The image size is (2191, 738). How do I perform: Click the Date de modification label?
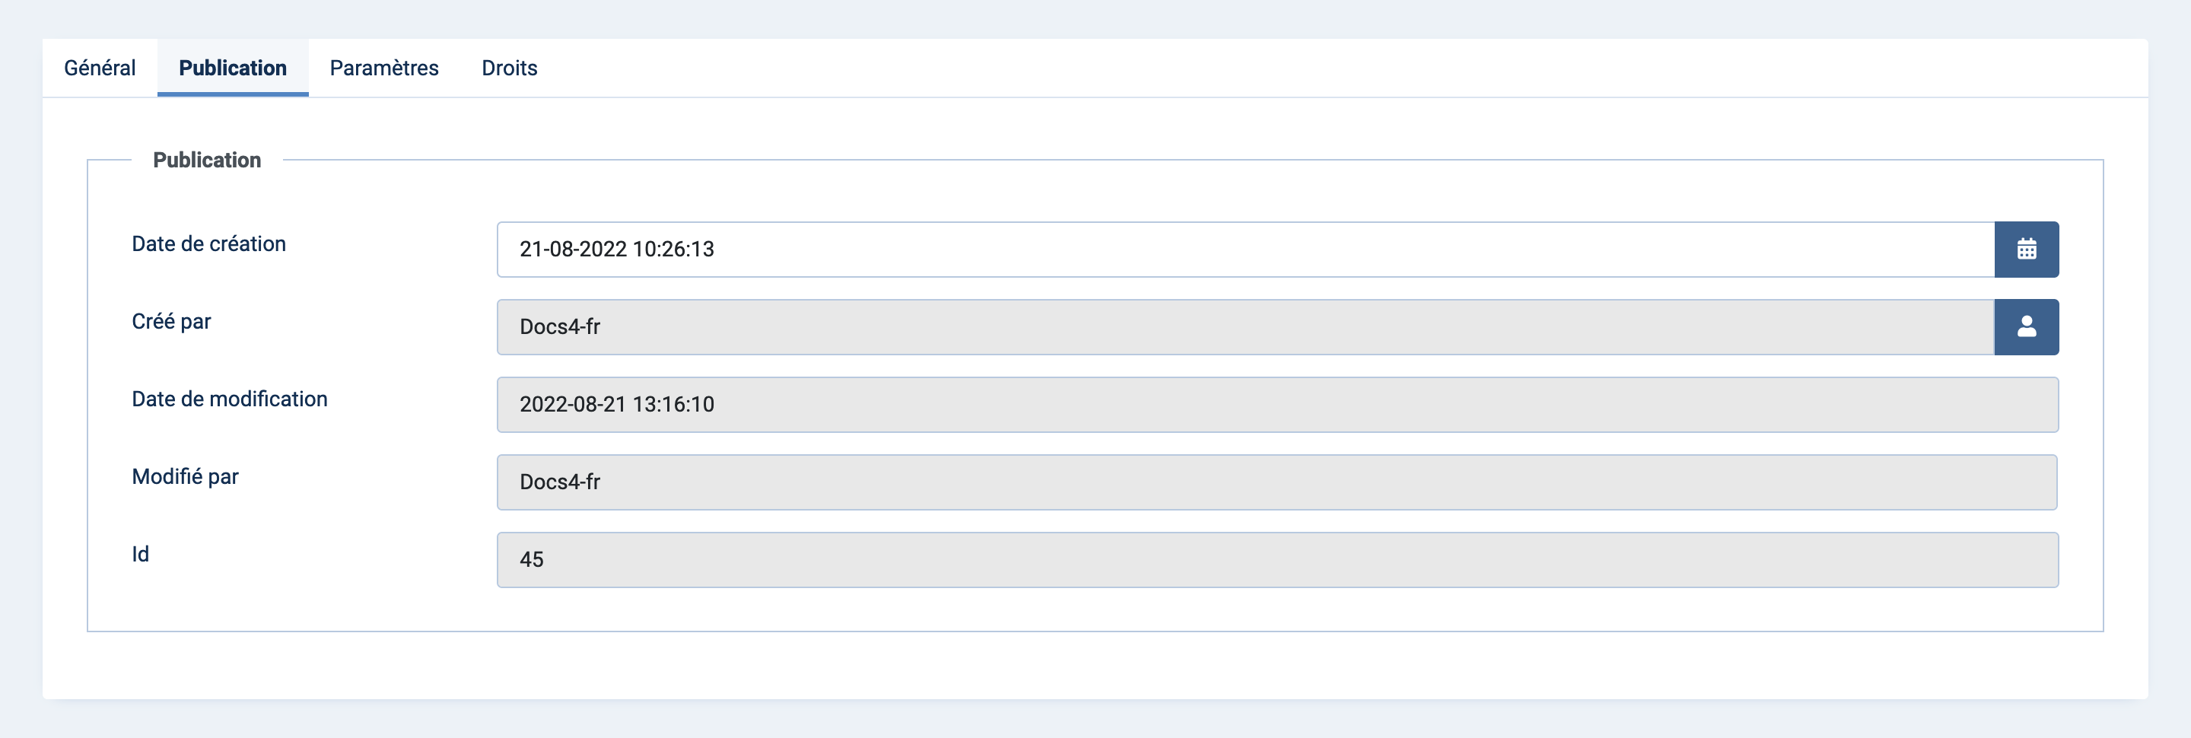click(x=230, y=399)
